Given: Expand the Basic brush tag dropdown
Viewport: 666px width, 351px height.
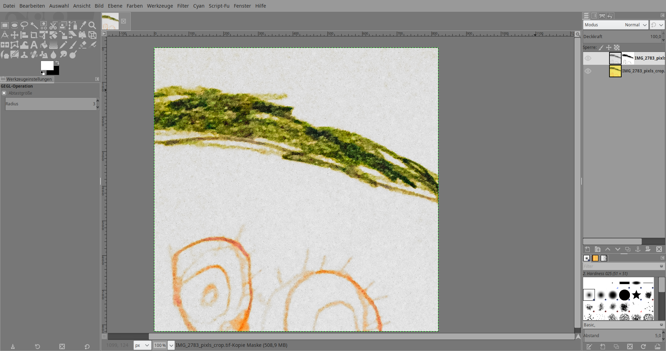Looking at the screenshot, I should coord(661,325).
